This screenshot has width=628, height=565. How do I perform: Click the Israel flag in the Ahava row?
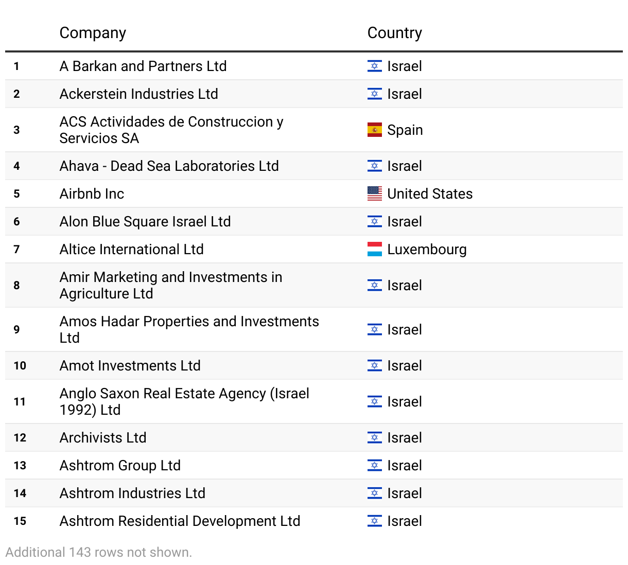pyautogui.click(x=374, y=166)
